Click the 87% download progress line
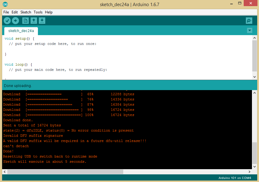Screen dimensions: 259x182 pyautogui.click(x=68, y=105)
